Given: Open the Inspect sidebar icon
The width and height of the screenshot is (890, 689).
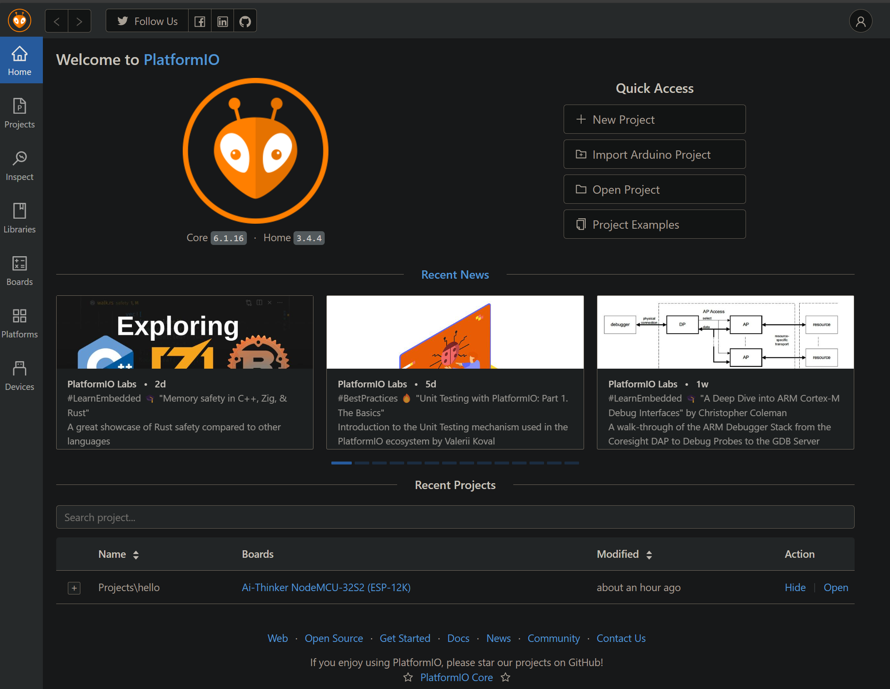Looking at the screenshot, I should click(x=20, y=166).
